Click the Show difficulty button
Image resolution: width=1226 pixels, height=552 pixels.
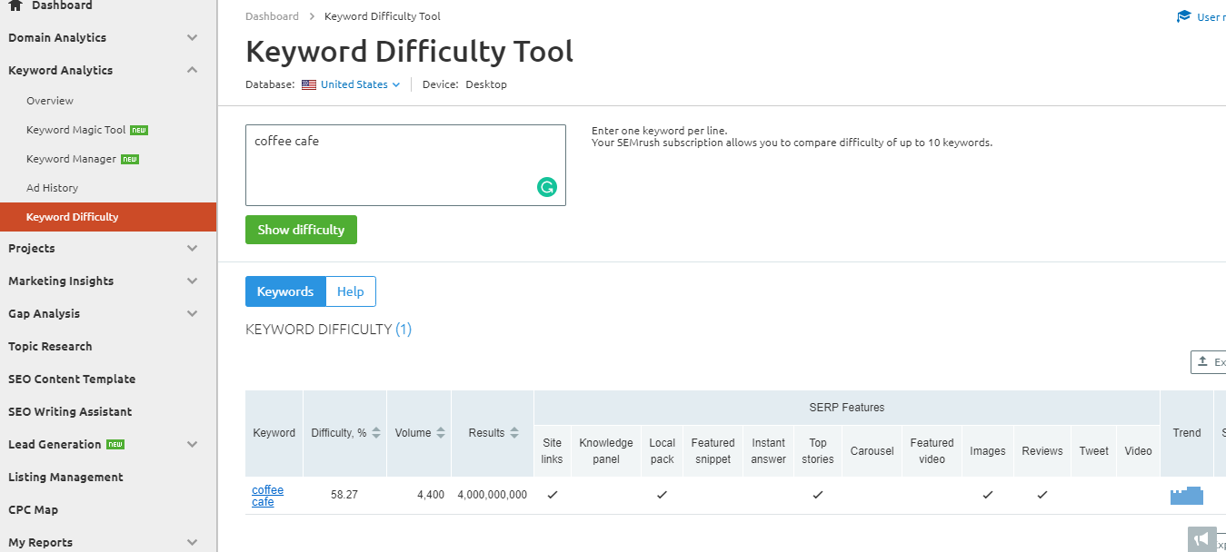(301, 230)
